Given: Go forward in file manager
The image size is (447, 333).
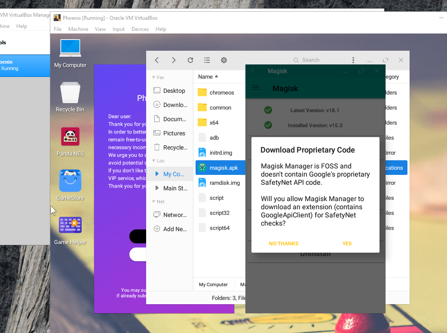Looking at the screenshot, I should [x=174, y=60].
